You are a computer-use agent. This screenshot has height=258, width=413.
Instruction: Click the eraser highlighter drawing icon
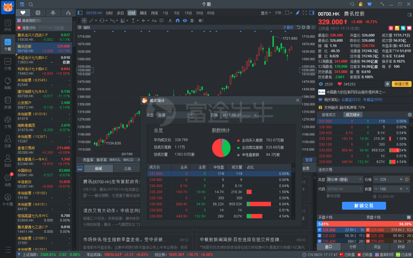[x=170, y=21]
